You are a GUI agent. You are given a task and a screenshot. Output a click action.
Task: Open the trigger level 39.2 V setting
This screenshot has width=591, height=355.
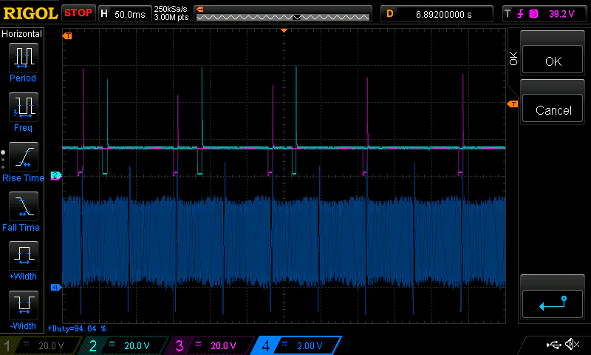[545, 13]
